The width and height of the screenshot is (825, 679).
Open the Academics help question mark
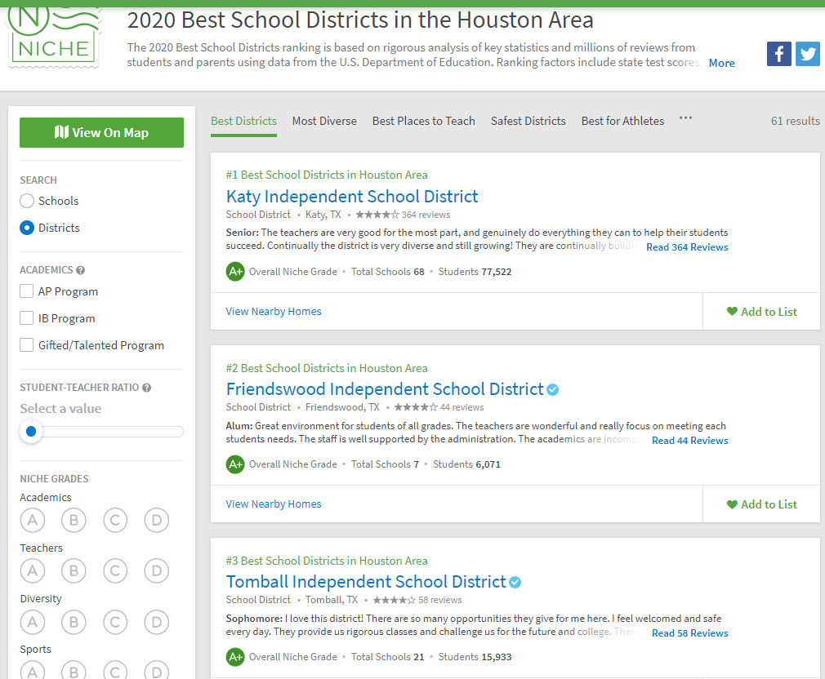pos(81,270)
